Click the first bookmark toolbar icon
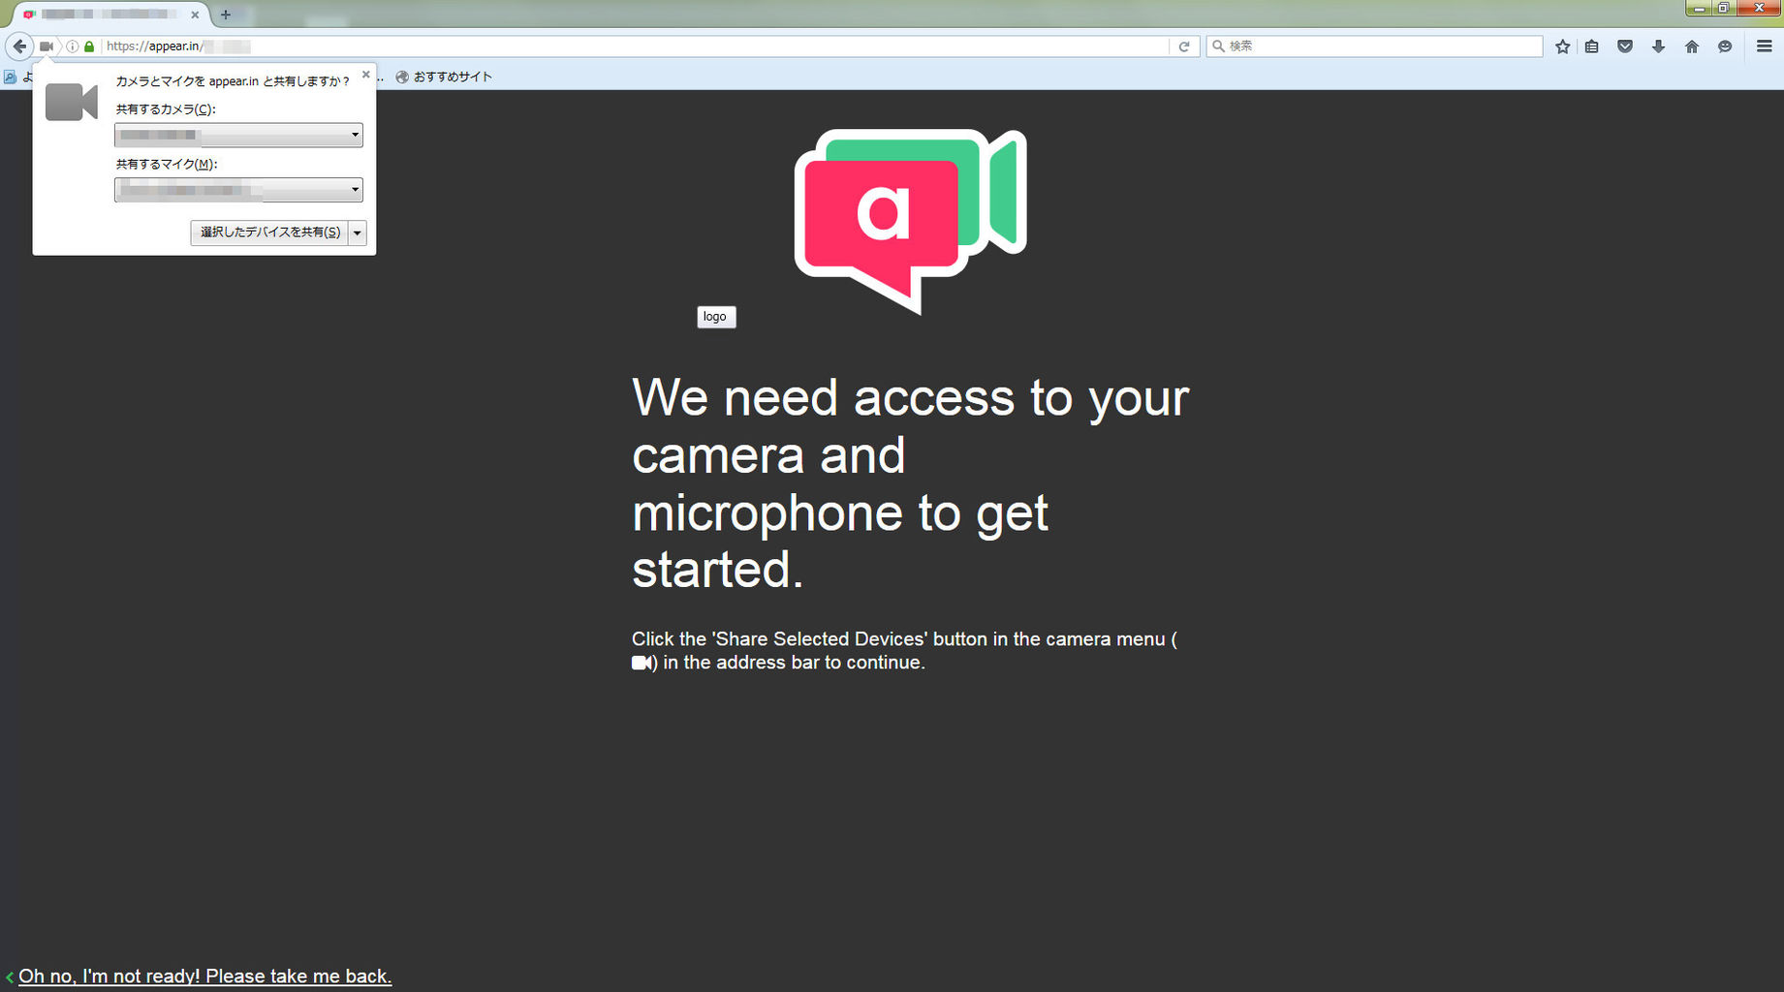Viewport: 1784px width, 992px height. (10, 77)
